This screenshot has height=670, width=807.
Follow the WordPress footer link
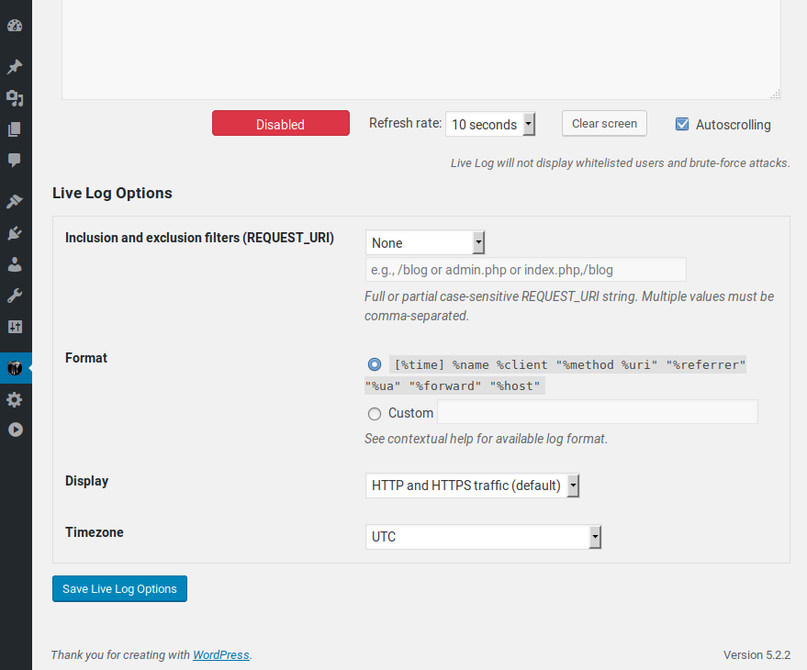tap(220, 655)
